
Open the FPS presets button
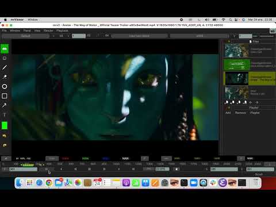tap(149, 169)
